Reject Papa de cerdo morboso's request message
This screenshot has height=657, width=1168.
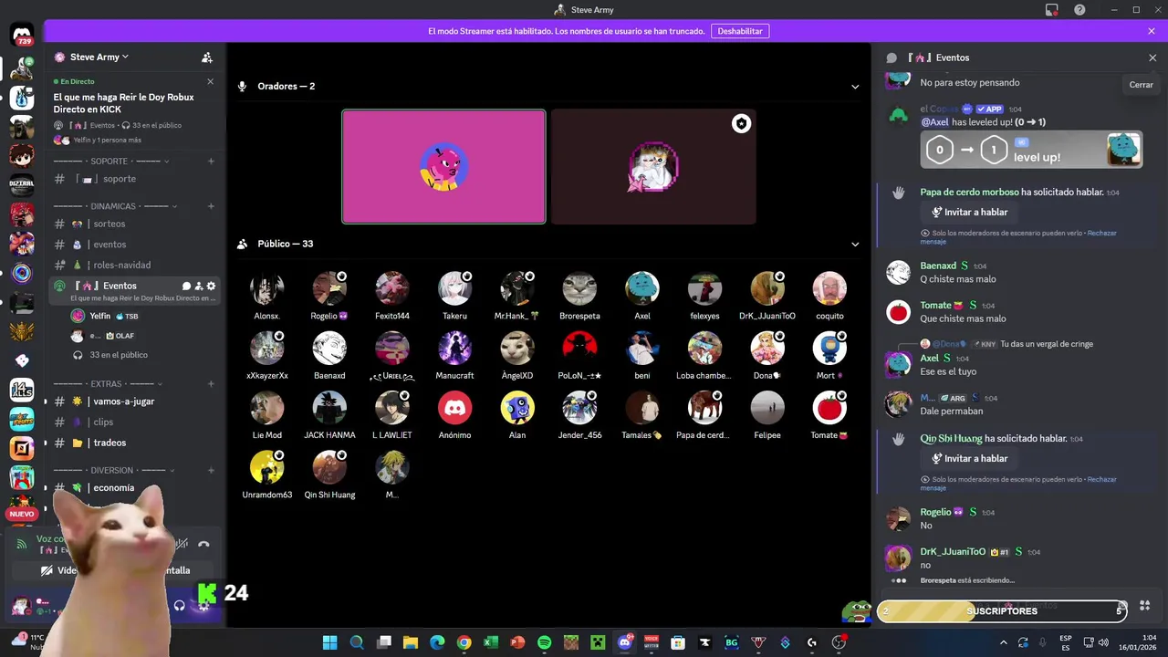1101,233
